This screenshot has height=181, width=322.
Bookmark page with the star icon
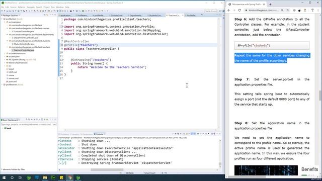(287, 10)
